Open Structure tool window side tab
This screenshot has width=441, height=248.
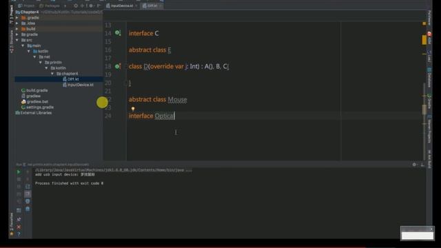[12, 41]
